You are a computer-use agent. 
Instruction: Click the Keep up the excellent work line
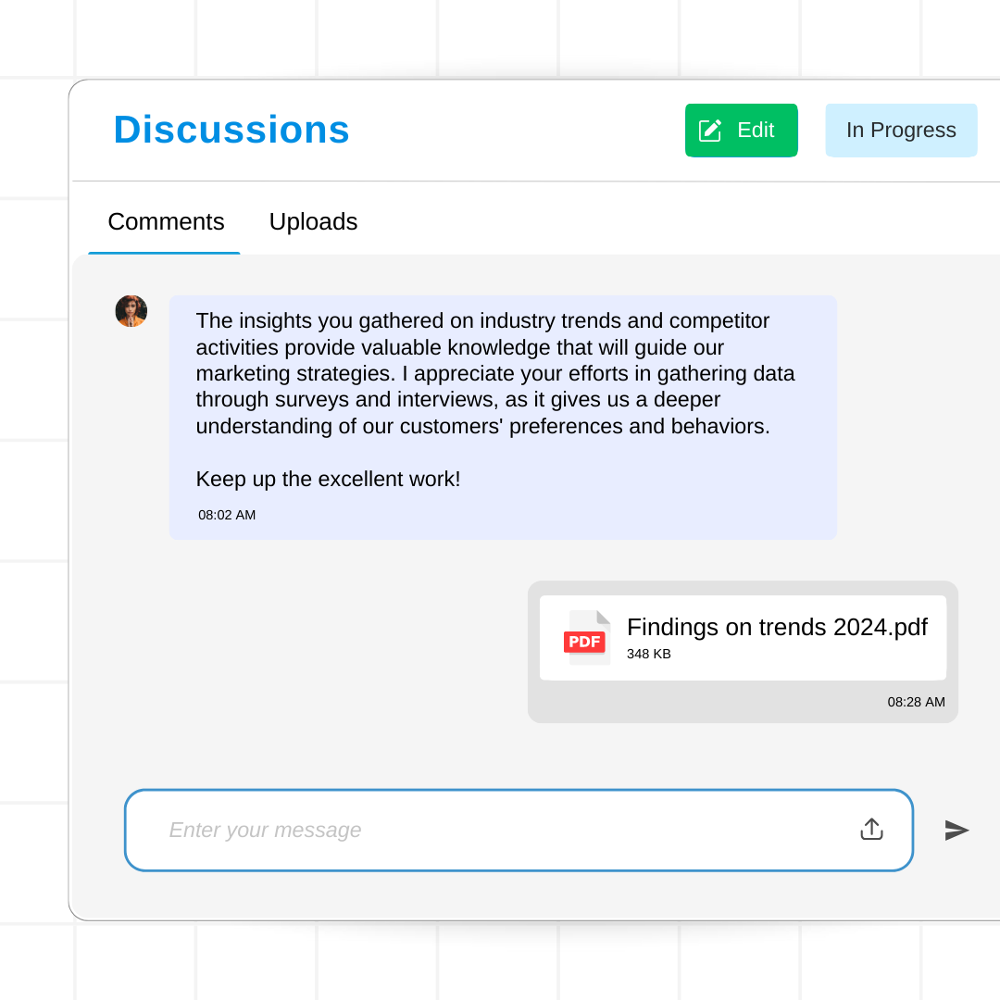[x=328, y=479]
